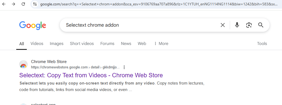Click the Google logo
Image resolution: width=282 pixels, height=105 pixels.
coord(33,25)
